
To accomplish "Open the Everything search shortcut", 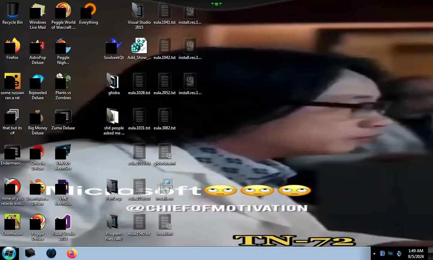I will (x=89, y=14).
